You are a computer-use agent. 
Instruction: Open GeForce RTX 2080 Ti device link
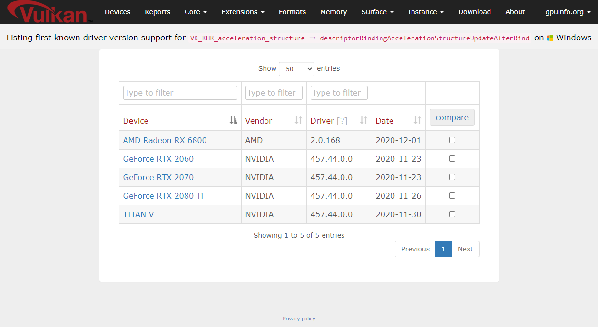(163, 196)
